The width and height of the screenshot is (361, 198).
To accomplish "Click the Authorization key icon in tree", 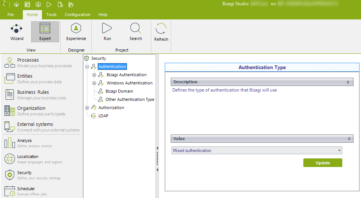I will click(94, 108).
